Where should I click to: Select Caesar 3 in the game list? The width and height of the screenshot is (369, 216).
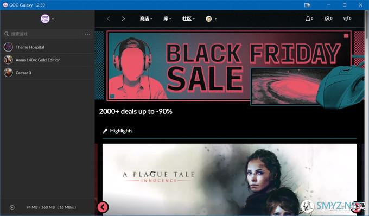tap(48, 73)
